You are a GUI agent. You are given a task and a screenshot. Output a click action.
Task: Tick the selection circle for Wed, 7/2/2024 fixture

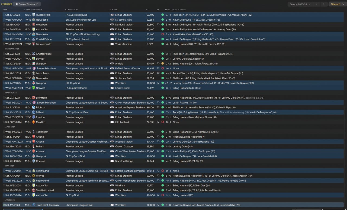(4, 59)
